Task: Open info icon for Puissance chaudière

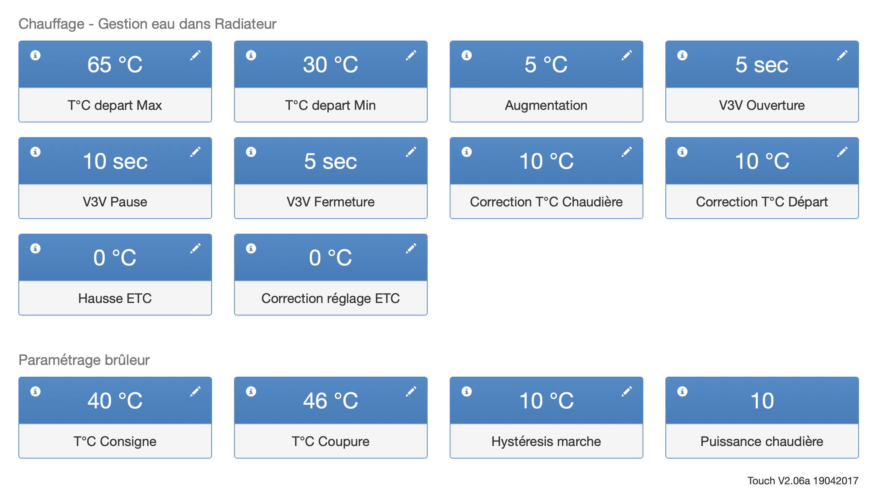Action: 682,391
